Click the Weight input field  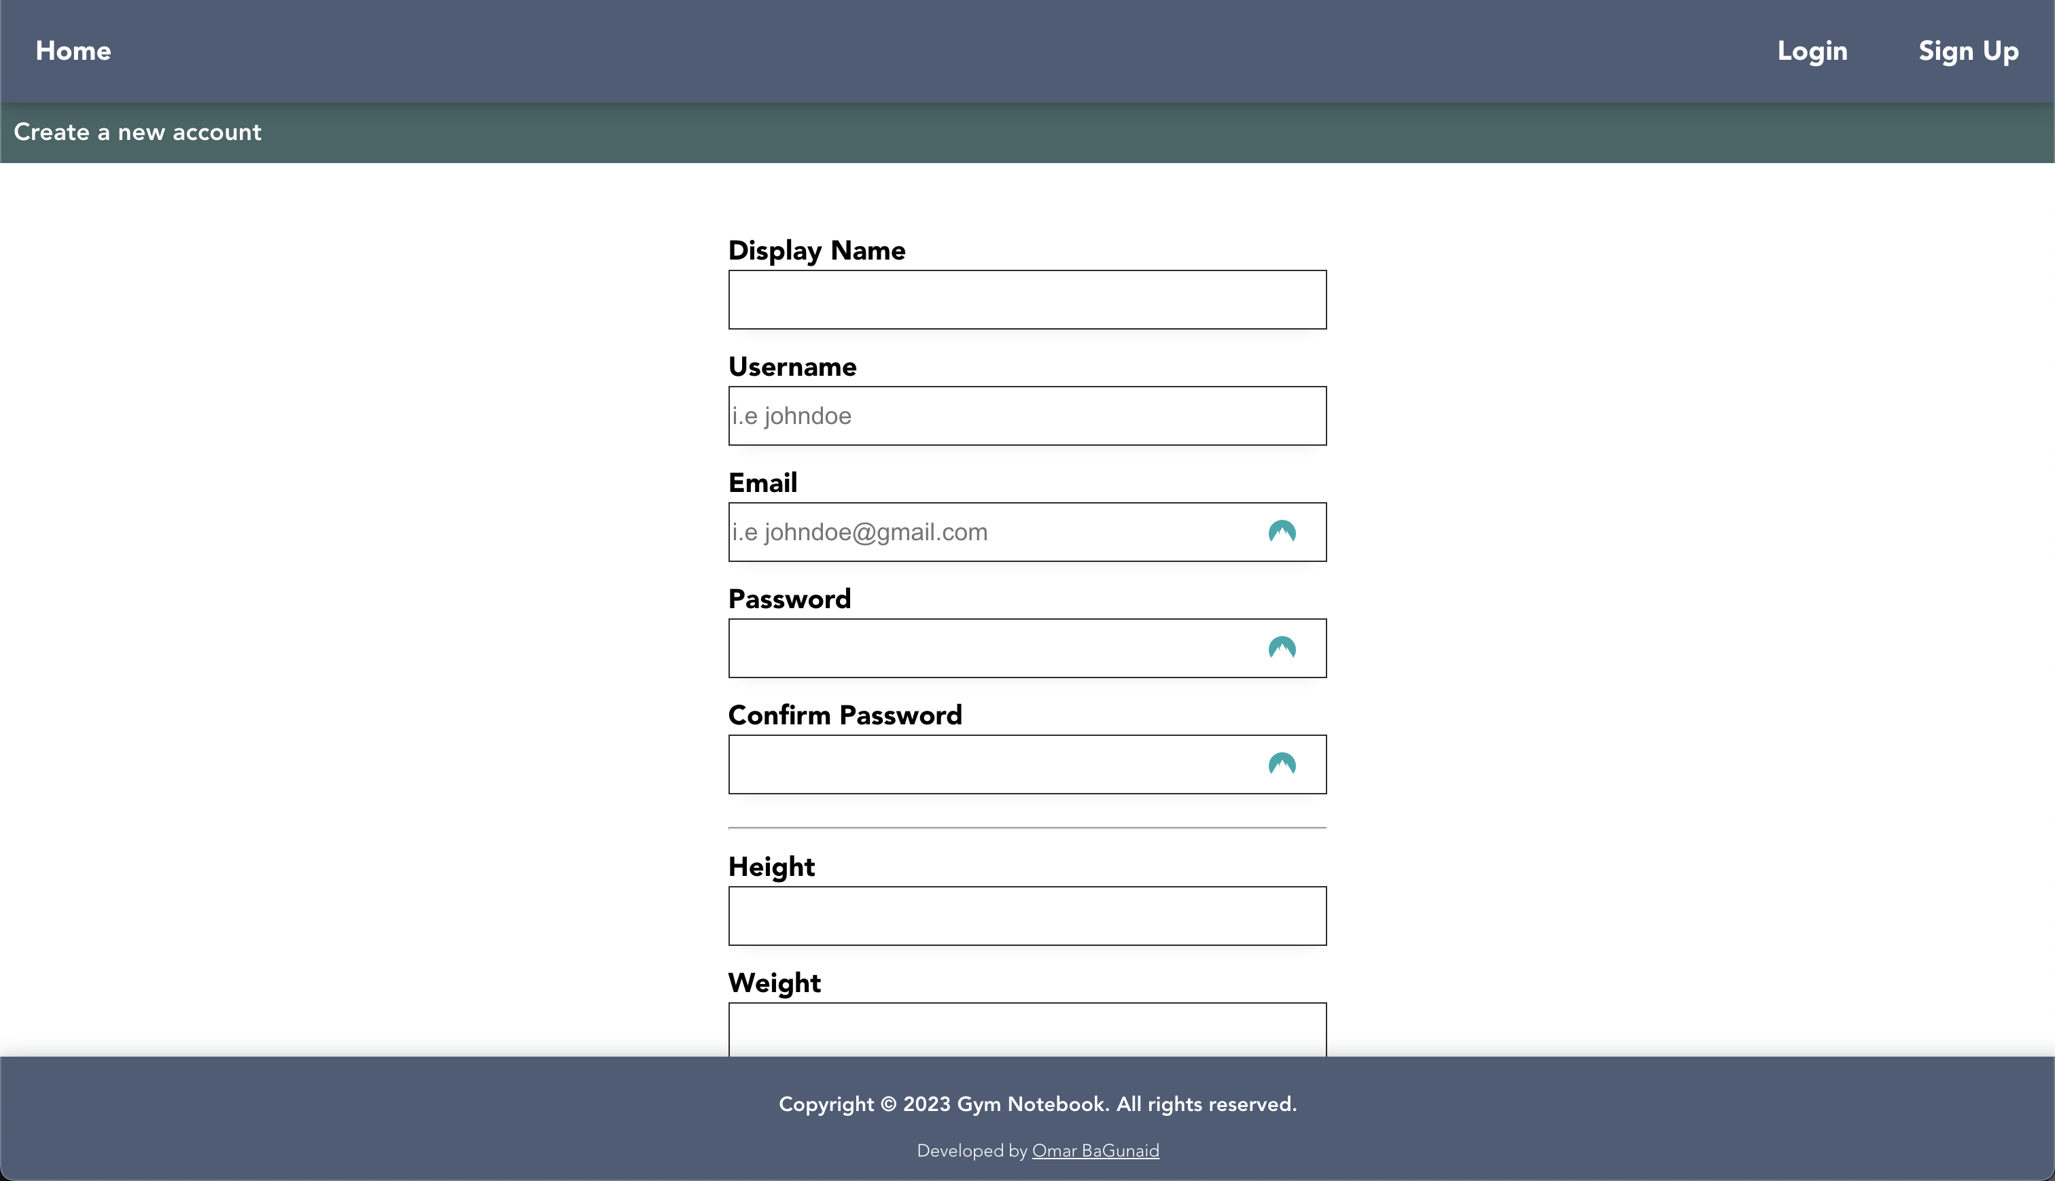1027,1030
